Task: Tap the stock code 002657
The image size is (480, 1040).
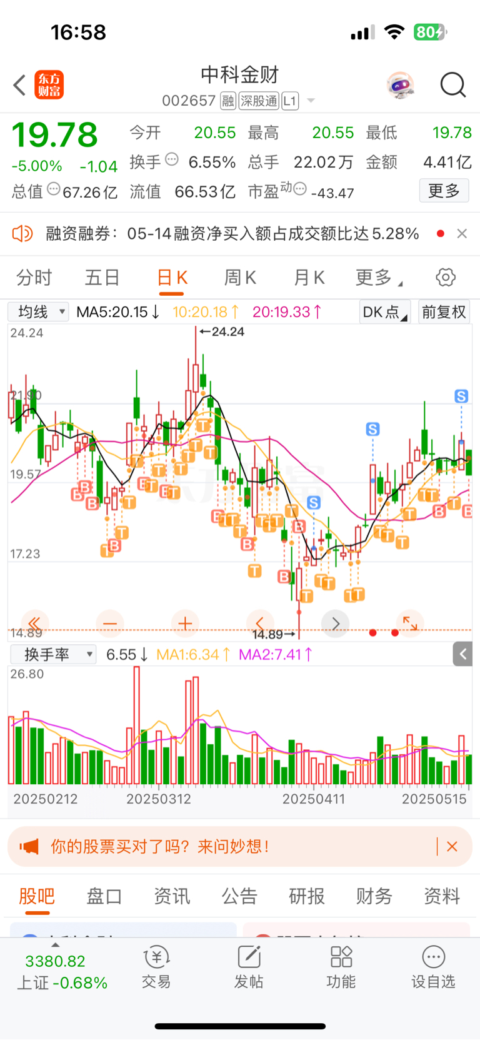Action: (x=189, y=101)
